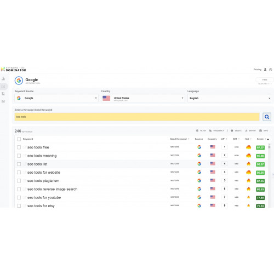The height and width of the screenshot is (274, 274).
Task: Check the box for 'seo tools meaning'
Action: click(x=19, y=156)
